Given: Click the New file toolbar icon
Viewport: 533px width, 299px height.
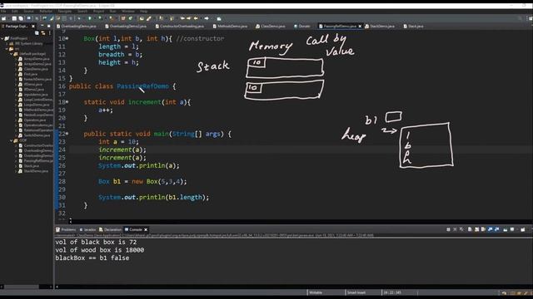Looking at the screenshot, I should (x=3, y=18).
